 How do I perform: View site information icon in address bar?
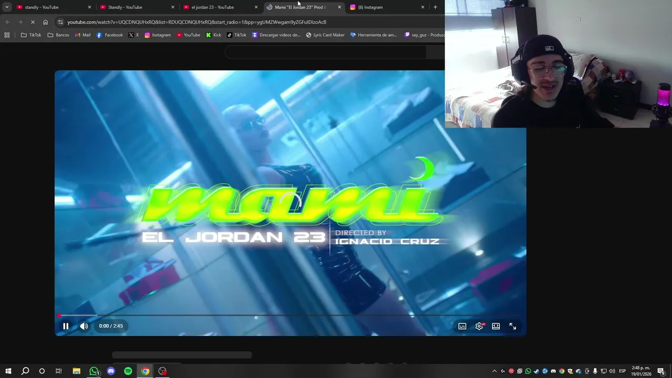(x=60, y=22)
